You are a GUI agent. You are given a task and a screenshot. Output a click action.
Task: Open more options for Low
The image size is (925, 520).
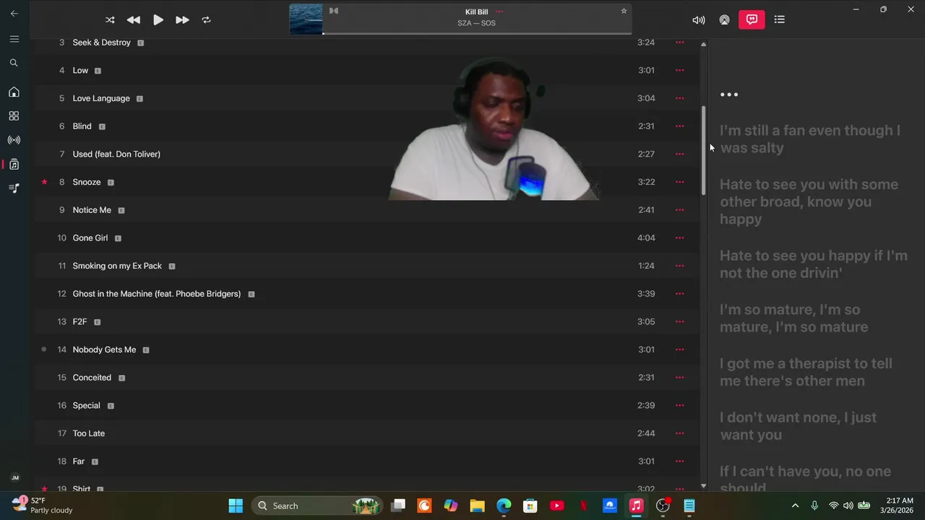[679, 70]
